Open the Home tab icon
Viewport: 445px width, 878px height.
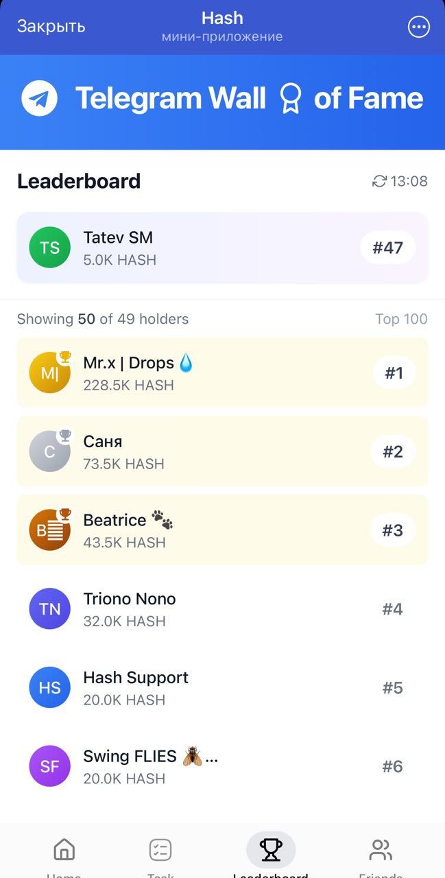click(64, 851)
